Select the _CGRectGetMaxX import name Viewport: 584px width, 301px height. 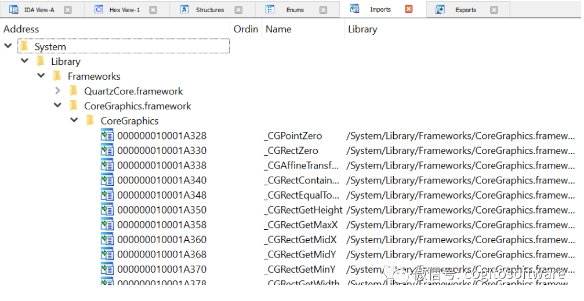tap(301, 225)
